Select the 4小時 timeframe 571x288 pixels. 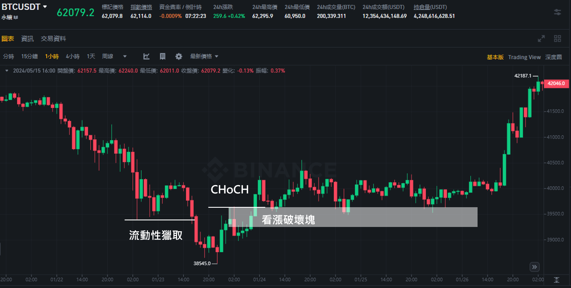point(73,56)
